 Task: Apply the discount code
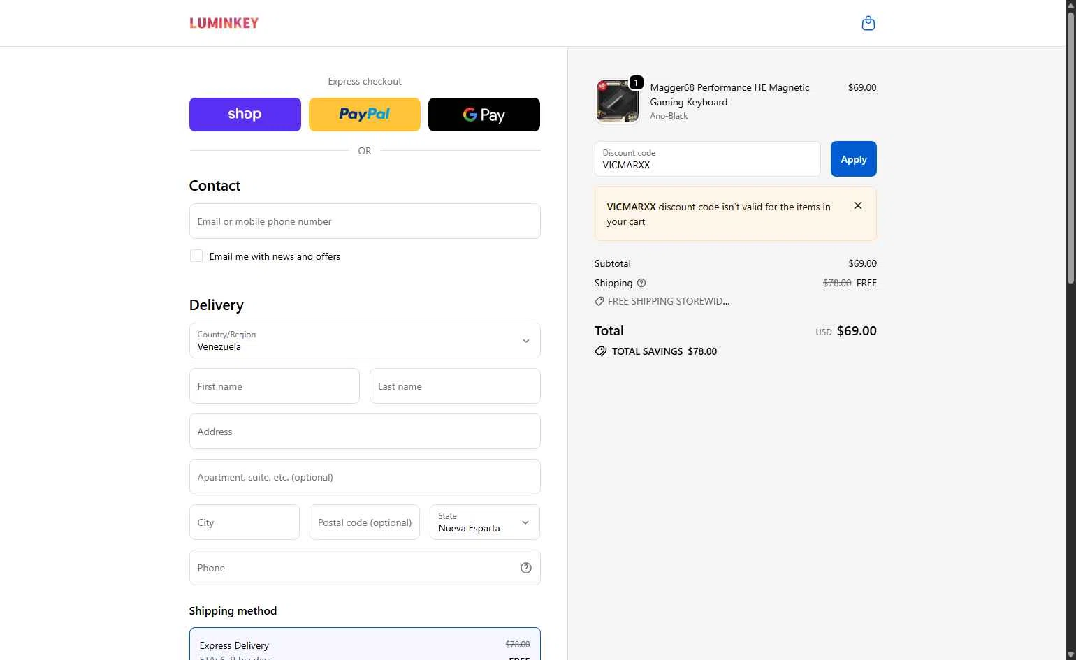853,159
